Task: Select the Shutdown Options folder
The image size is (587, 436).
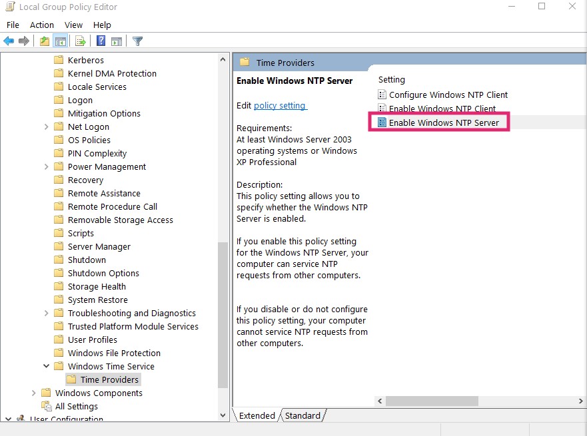Action: click(103, 273)
